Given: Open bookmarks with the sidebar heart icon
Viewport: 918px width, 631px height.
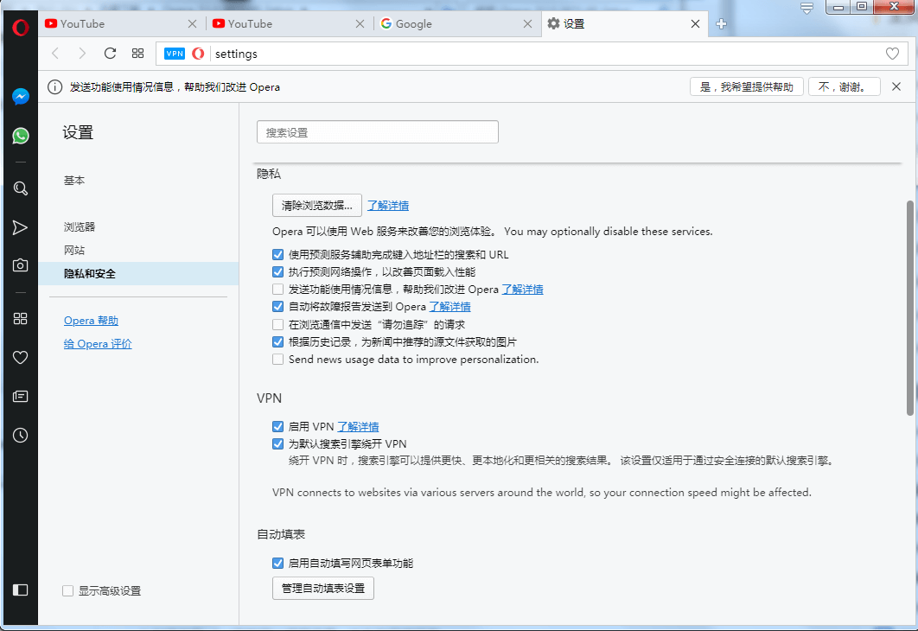Looking at the screenshot, I should (x=21, y=358).
